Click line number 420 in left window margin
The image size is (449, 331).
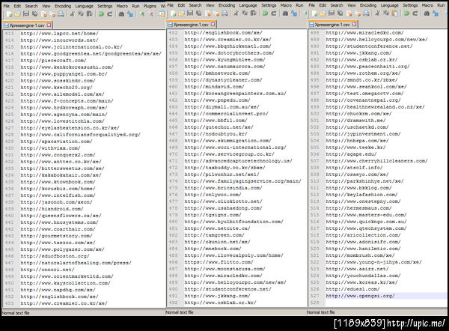tap(10, 81)
